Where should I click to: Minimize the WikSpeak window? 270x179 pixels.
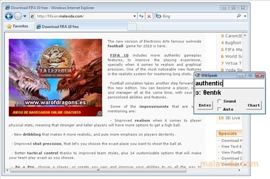[x=241, y=76]
